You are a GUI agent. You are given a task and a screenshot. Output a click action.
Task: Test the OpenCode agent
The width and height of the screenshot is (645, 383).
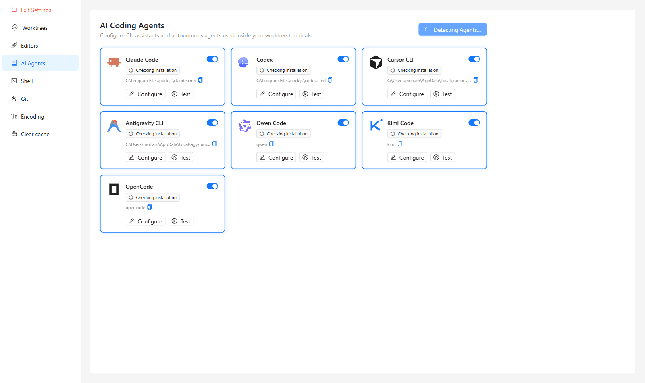click(x=181, y=221)
